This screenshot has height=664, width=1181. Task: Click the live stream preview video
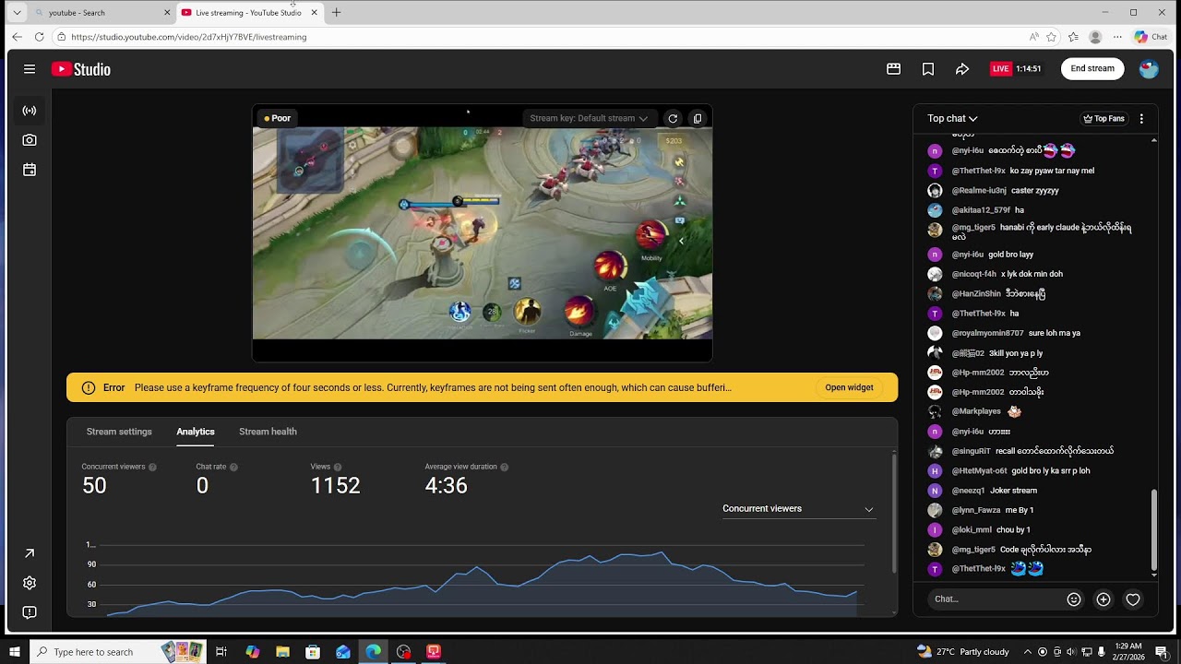tap(483, 232)
